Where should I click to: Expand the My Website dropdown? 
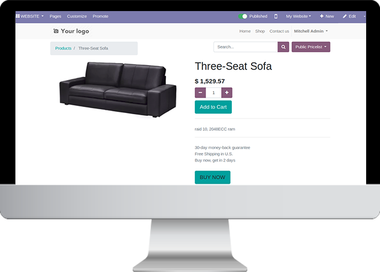(298, 16)
